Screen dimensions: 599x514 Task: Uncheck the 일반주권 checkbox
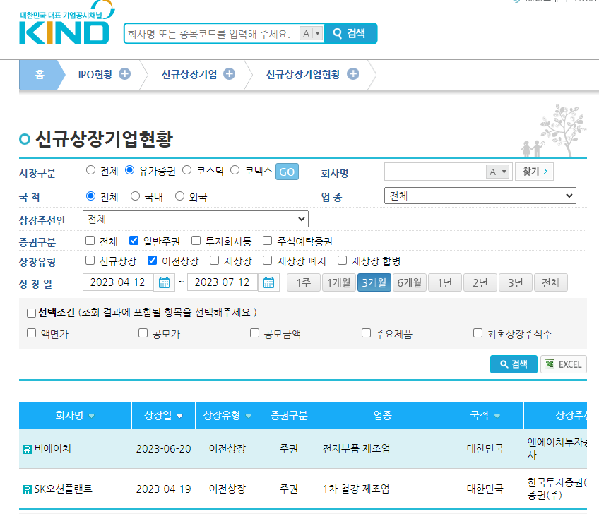134,241
